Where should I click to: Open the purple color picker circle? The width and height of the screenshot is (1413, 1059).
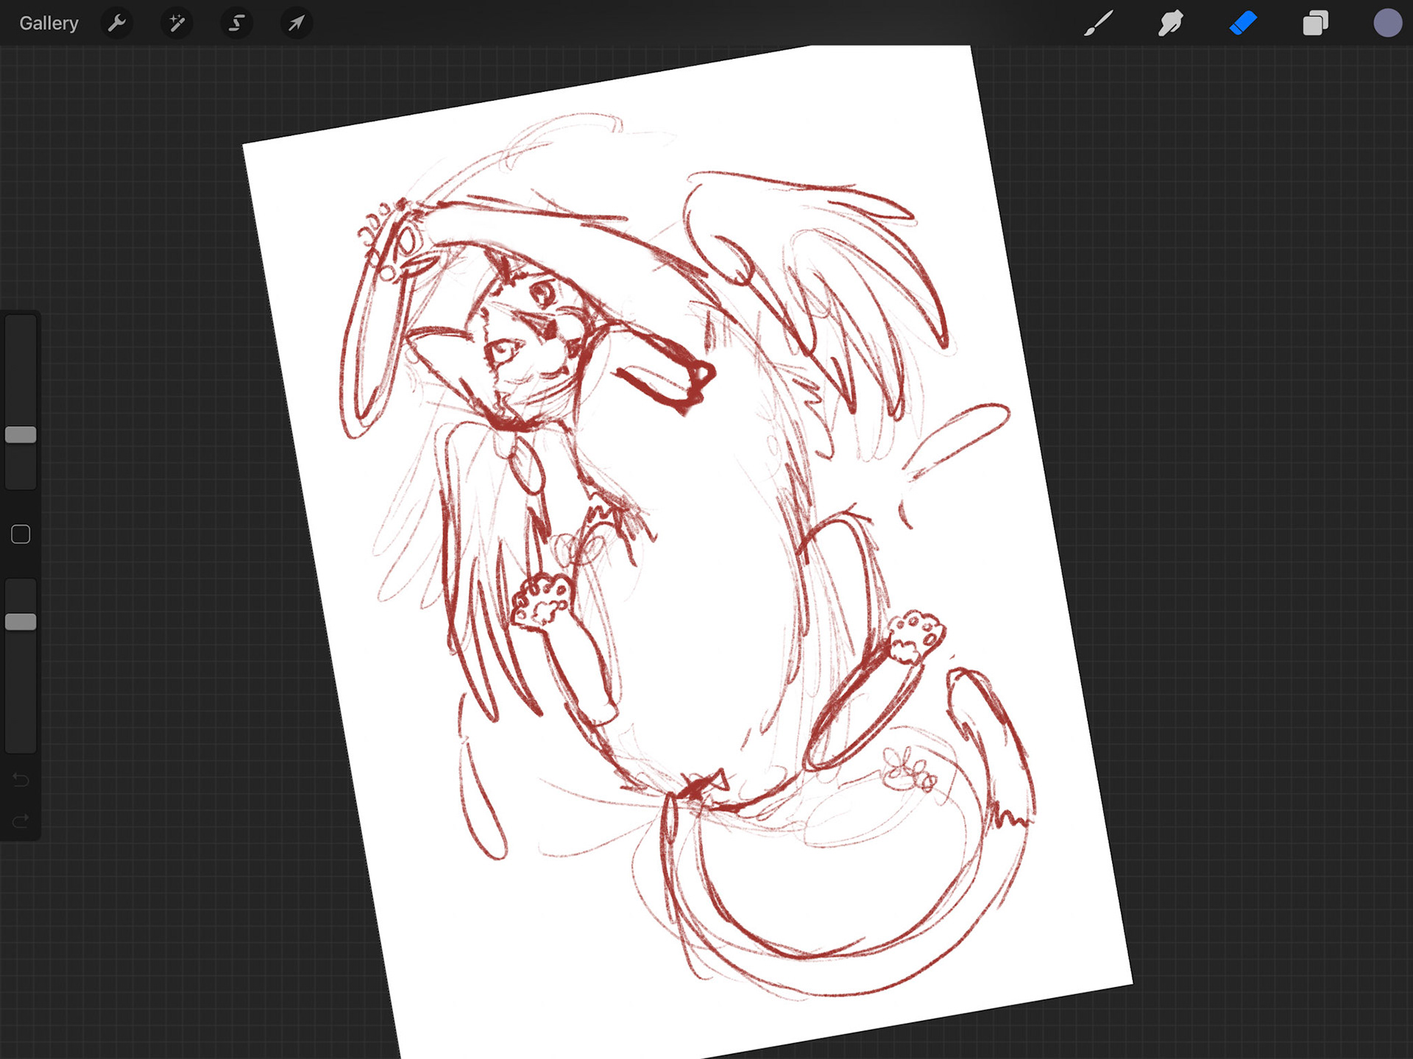pyautogui.click(x=1387, y=24)
